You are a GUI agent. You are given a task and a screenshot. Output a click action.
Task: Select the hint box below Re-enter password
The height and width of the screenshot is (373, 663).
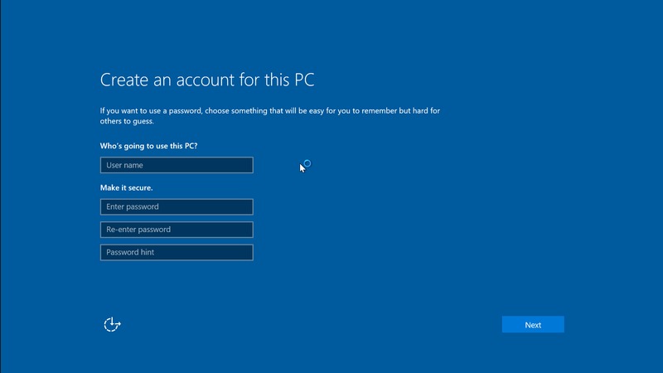[177, 252]
